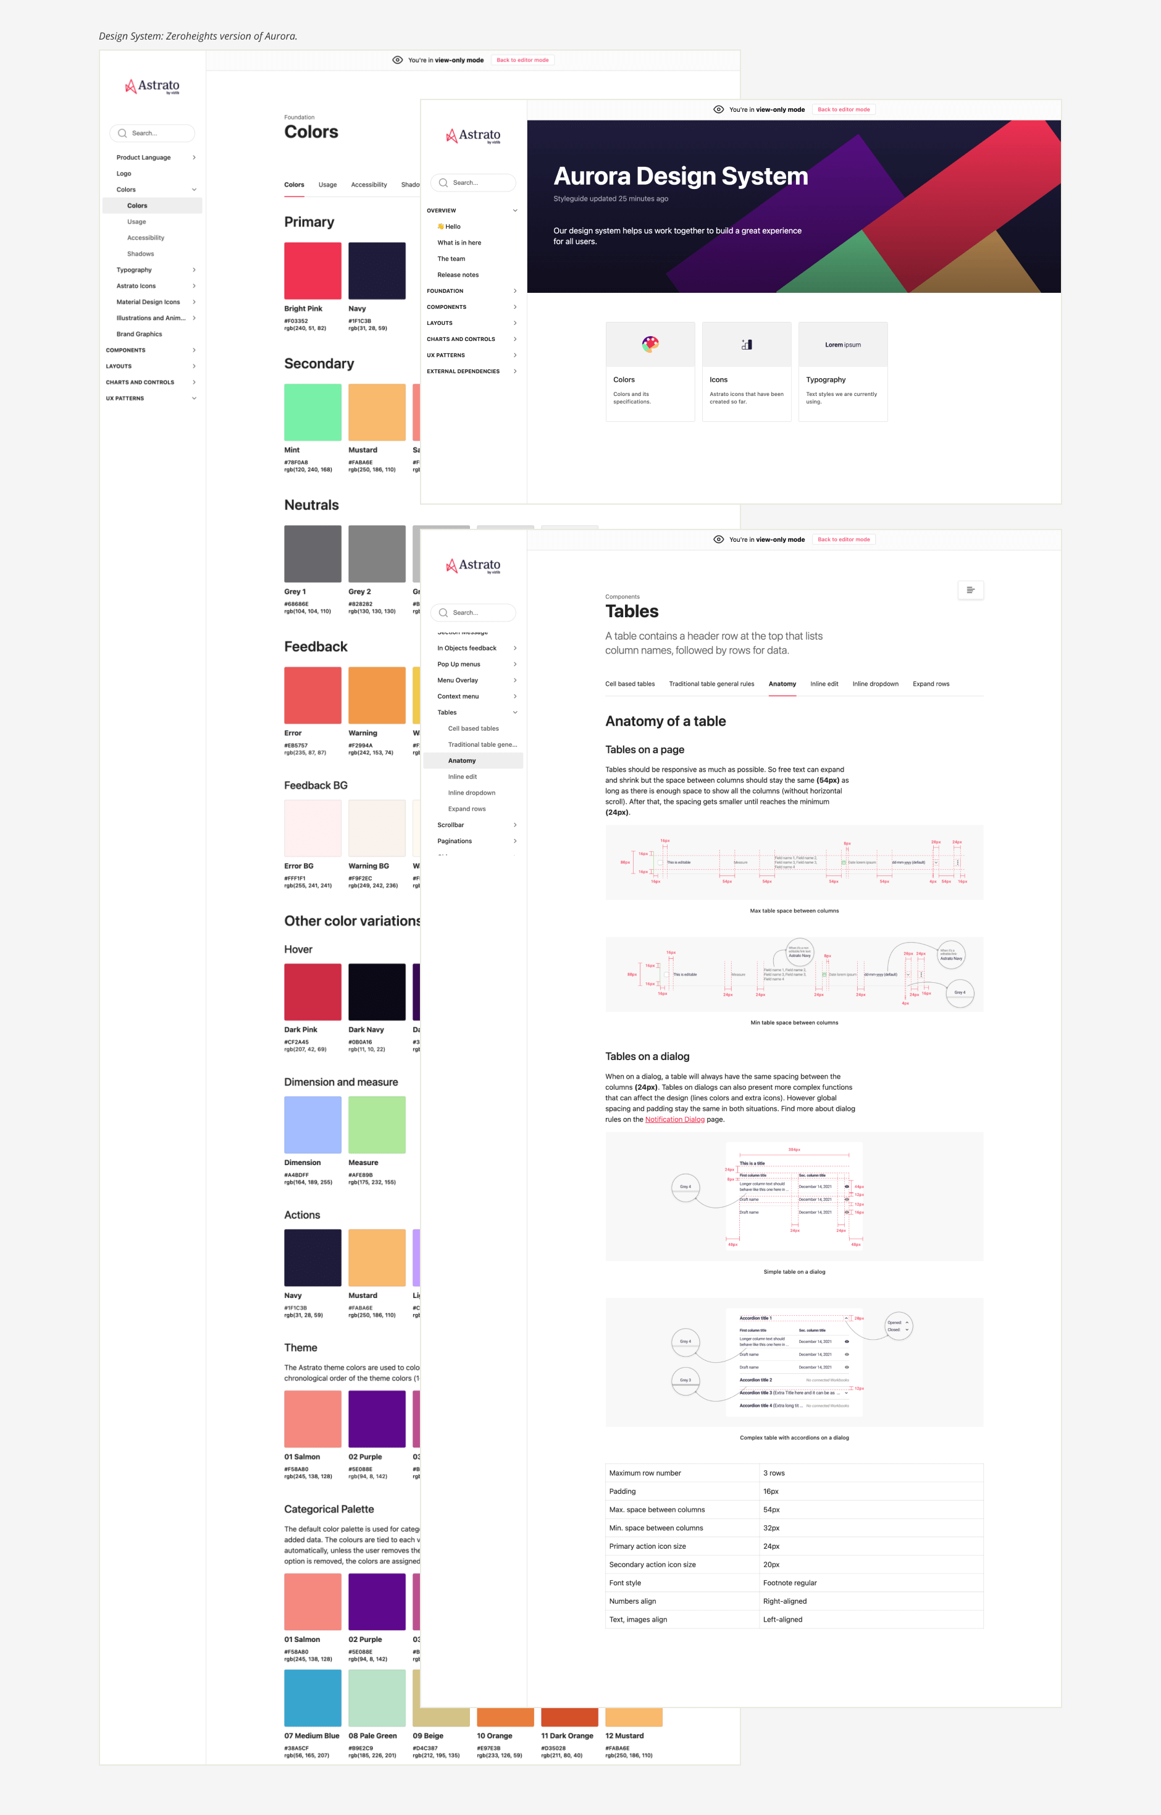Open the Inline edit tab on Tables page
Viewport: 1161px width, 1815px height.
tap(824, 684)
